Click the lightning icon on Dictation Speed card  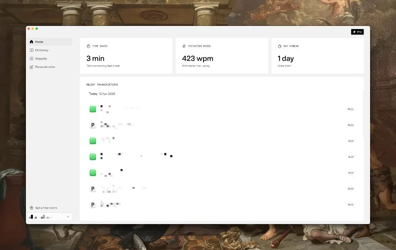point(184,46)
